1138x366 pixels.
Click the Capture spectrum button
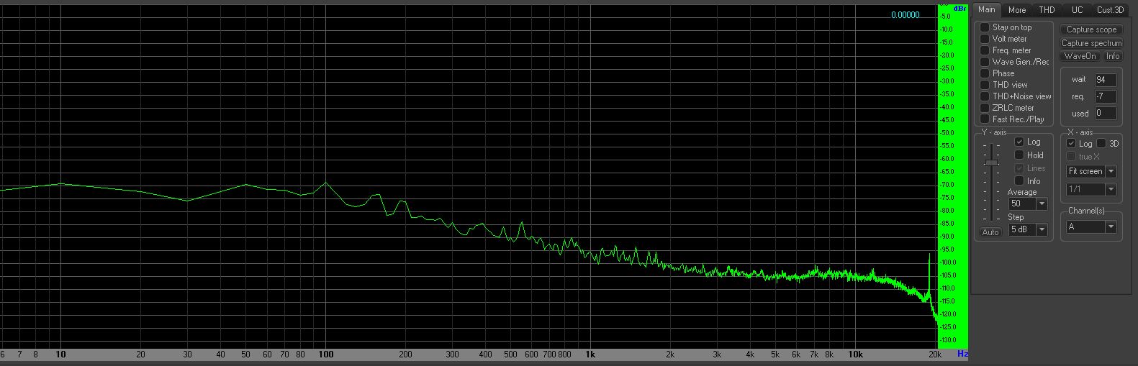point(1091,43)
